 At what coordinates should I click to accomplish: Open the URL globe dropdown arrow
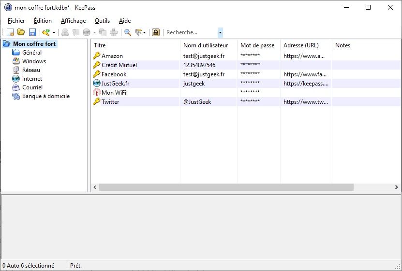point(94,32)
